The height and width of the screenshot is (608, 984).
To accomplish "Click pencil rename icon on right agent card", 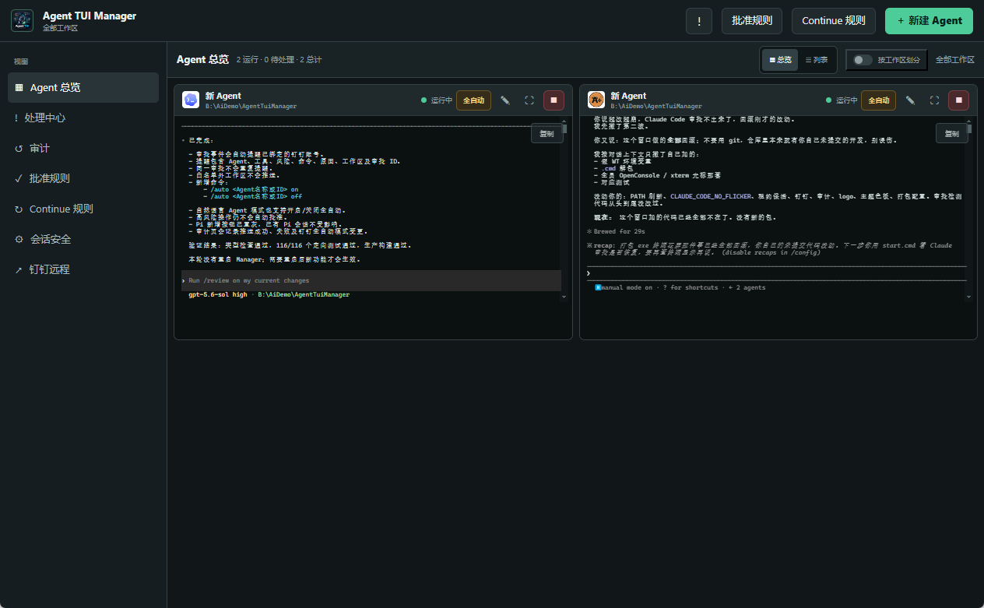I will [x=910, y=100].
